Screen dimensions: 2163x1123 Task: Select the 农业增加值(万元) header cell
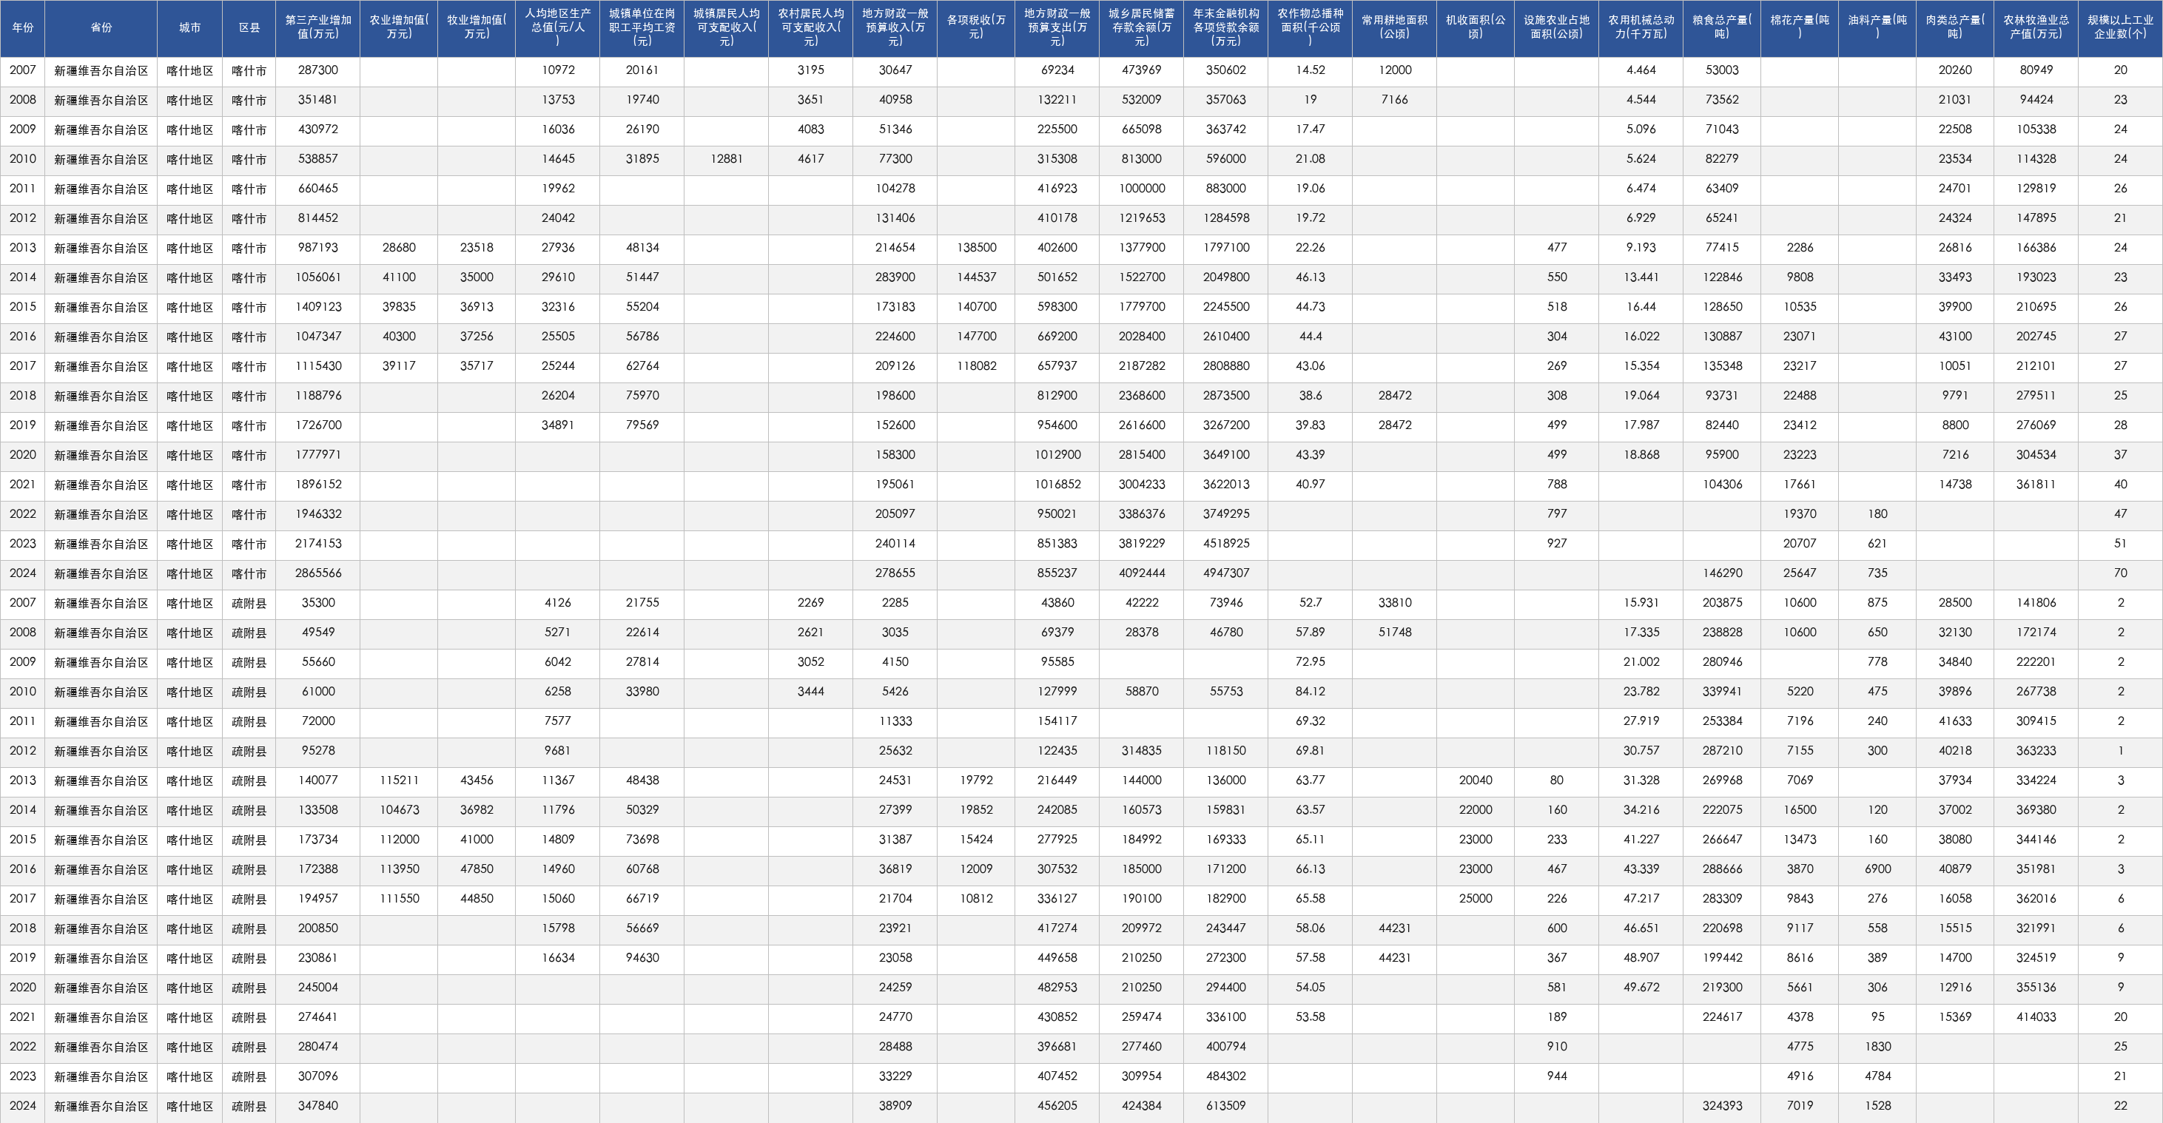399,27
